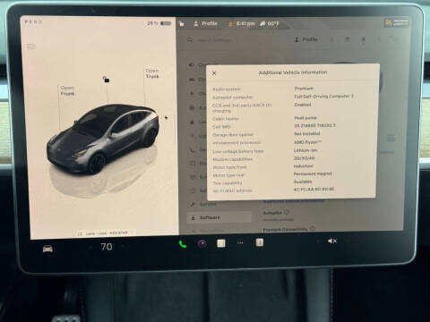
Task: Tap the Wi-Fi MAC address row label
Action: click(233, 191)
